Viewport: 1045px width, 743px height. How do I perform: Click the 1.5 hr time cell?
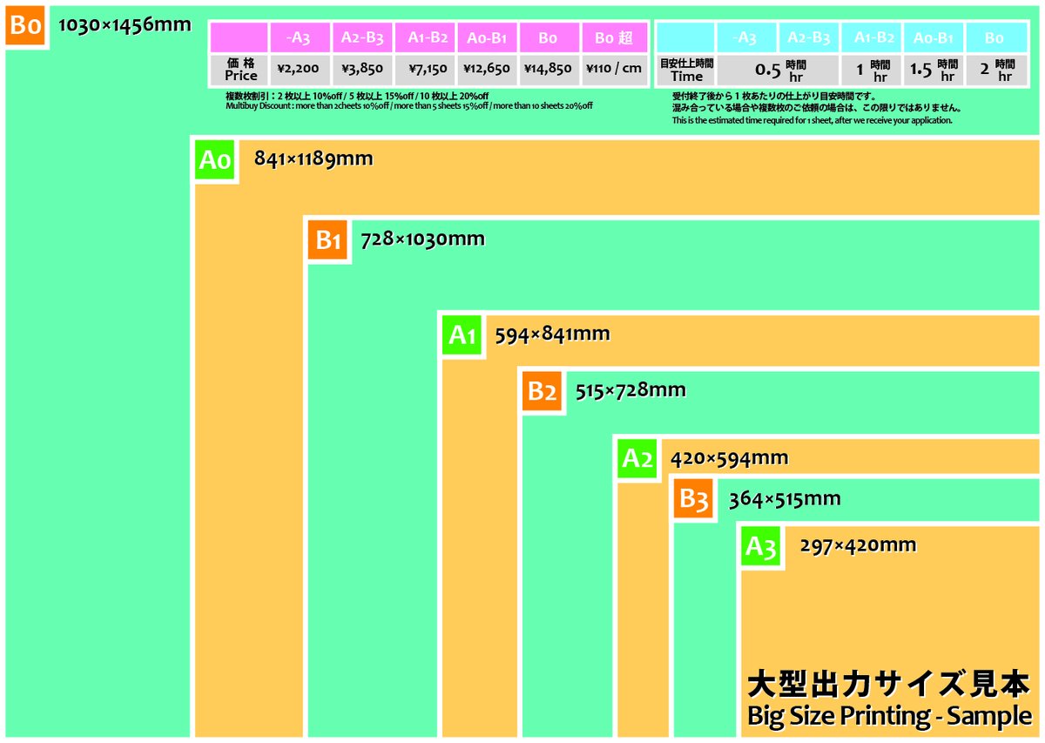click(x=934, y=70)
